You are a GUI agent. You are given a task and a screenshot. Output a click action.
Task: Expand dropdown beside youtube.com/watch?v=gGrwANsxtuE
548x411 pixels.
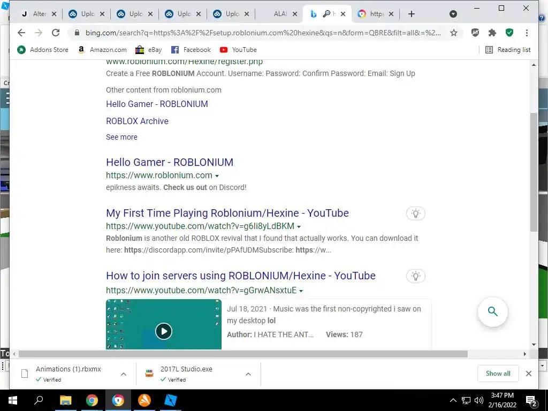[x=301, y=291]
